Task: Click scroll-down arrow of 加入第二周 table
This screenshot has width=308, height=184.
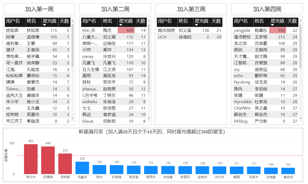Action: point(149,118)
